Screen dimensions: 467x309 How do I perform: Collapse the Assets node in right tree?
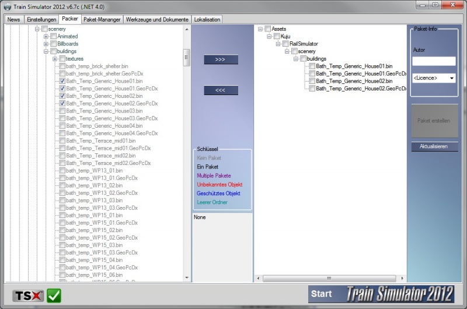[260, 29]
